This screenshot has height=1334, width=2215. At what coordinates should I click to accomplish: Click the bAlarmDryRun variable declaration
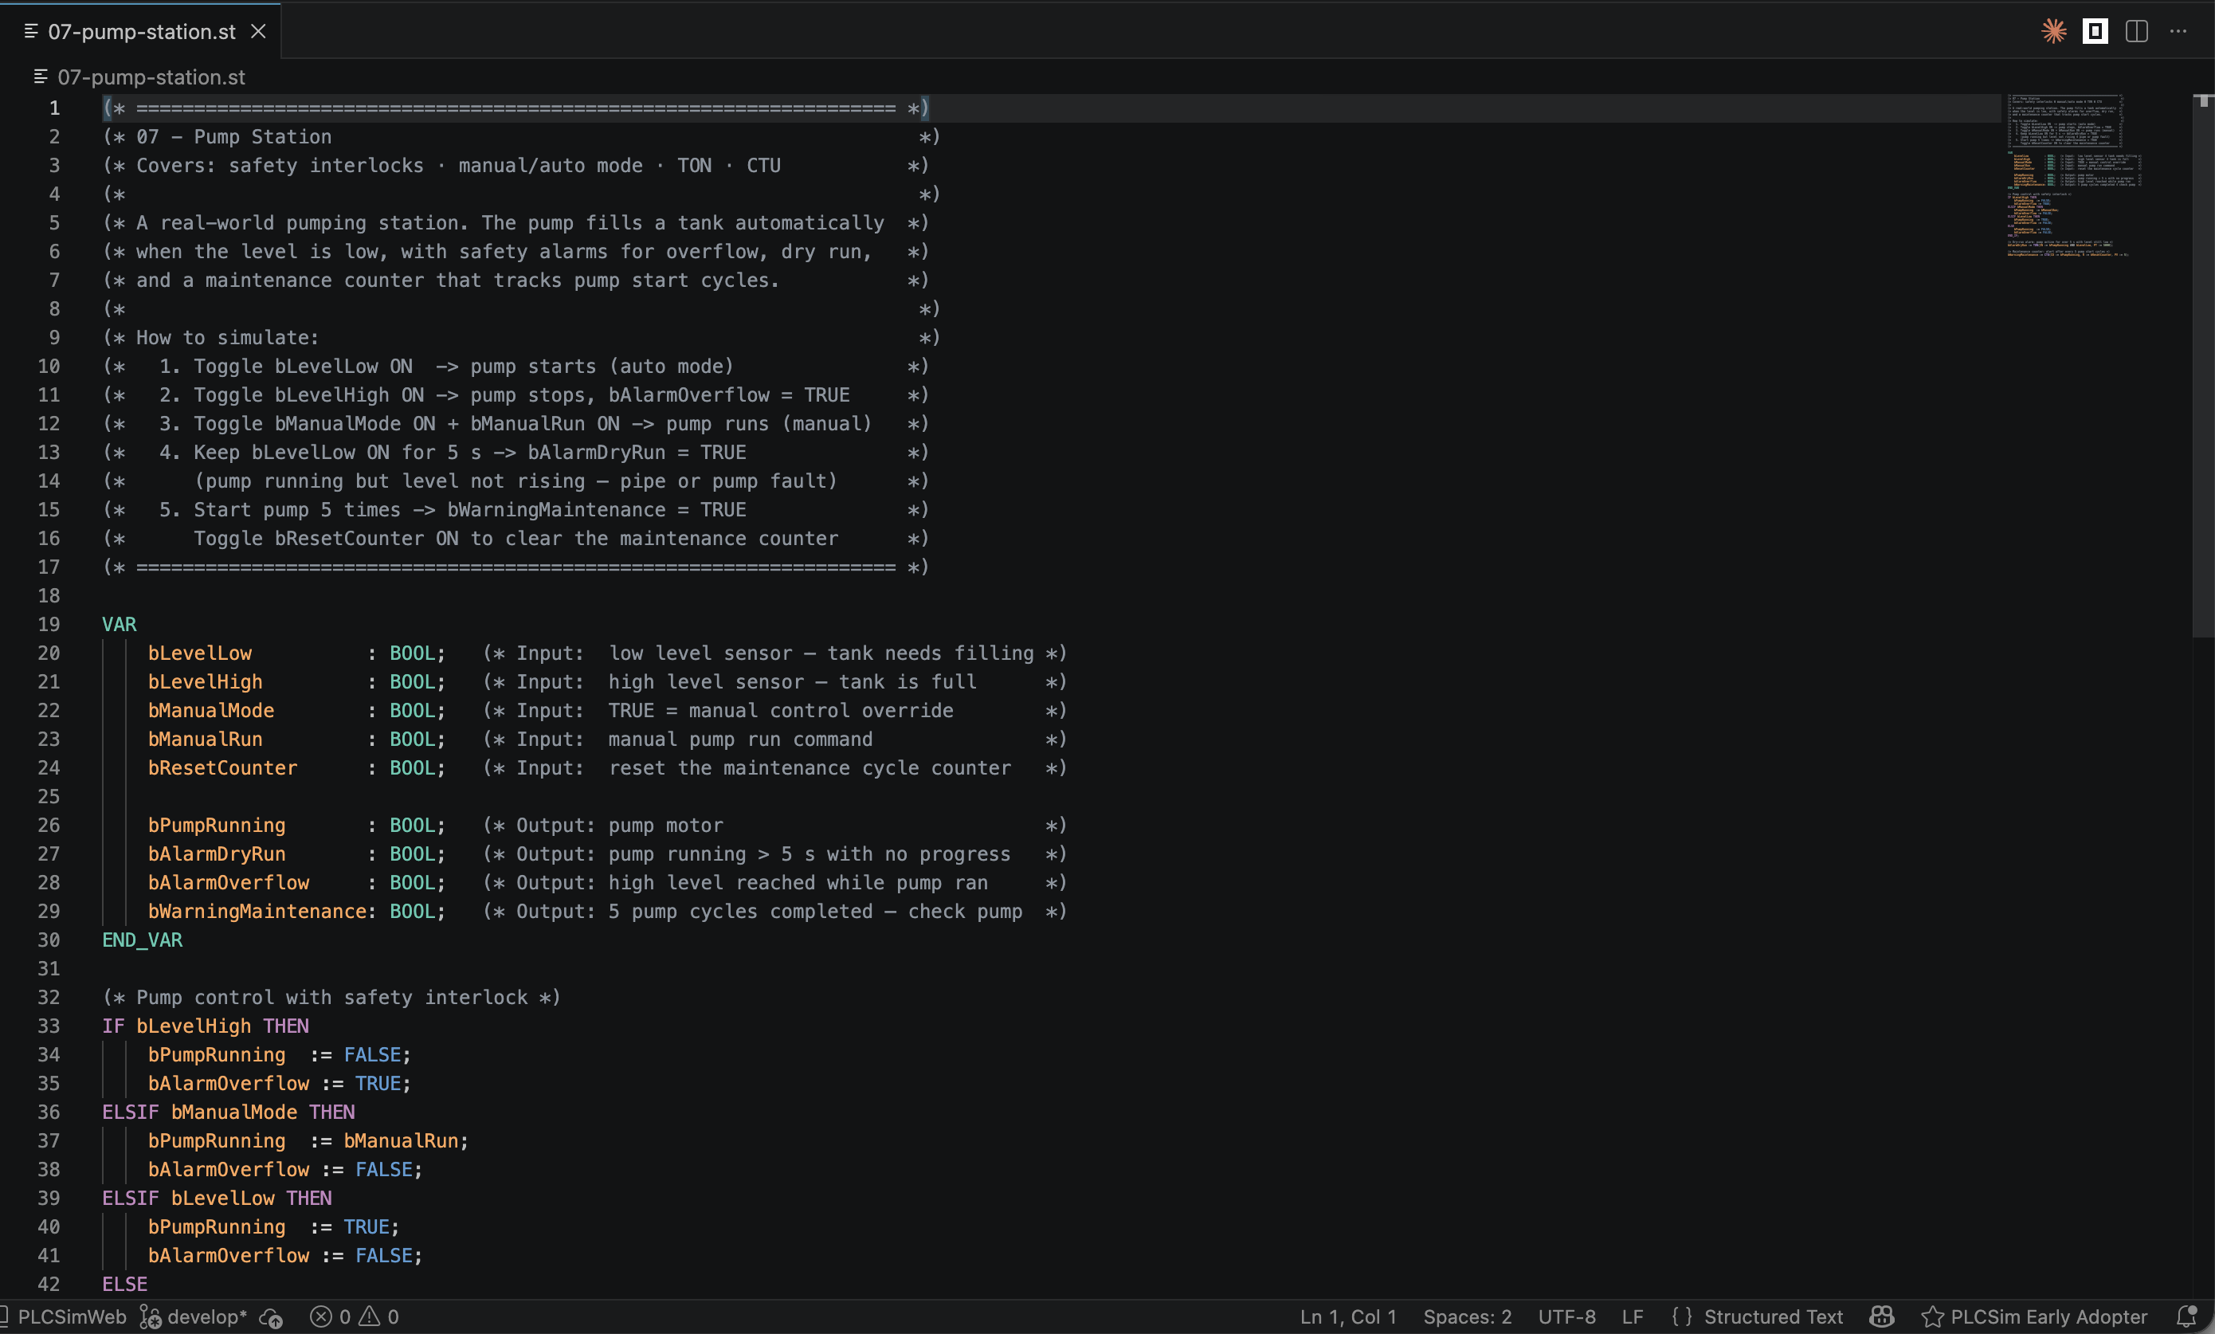(x=217, y=854)
